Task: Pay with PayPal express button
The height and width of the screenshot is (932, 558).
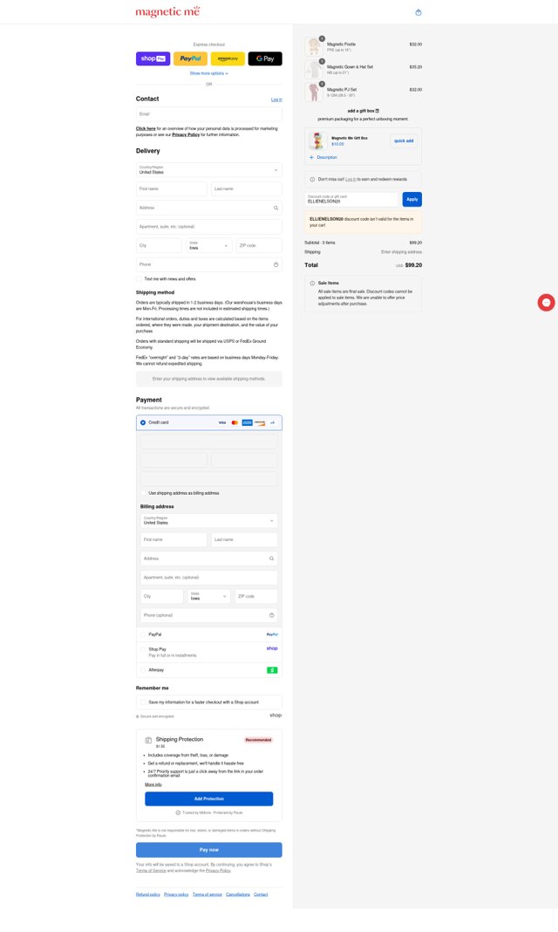Action: click(x=191, y=58)
